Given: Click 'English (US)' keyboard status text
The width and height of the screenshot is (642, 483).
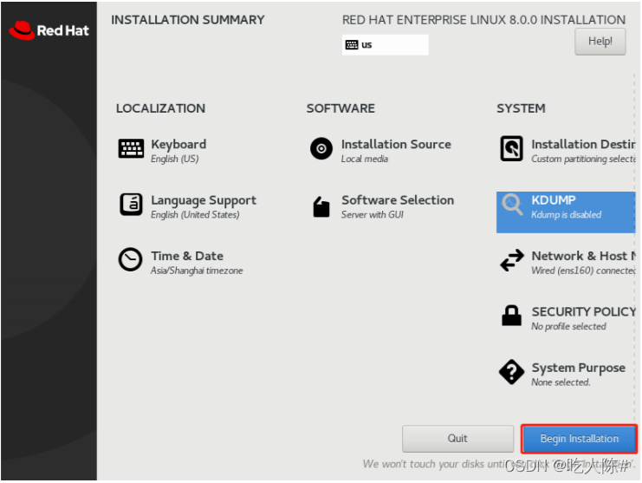Looking at the screenshot, I should [175, 159].
